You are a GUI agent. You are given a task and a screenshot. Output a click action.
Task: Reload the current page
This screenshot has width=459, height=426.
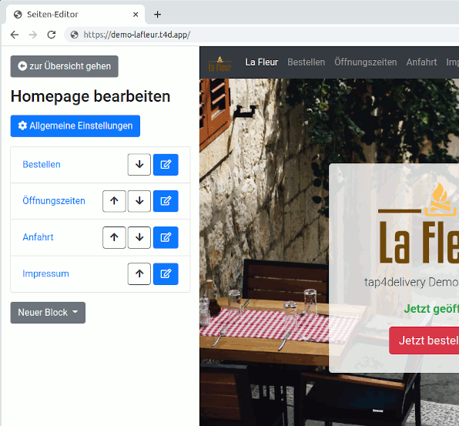point(52,35)
